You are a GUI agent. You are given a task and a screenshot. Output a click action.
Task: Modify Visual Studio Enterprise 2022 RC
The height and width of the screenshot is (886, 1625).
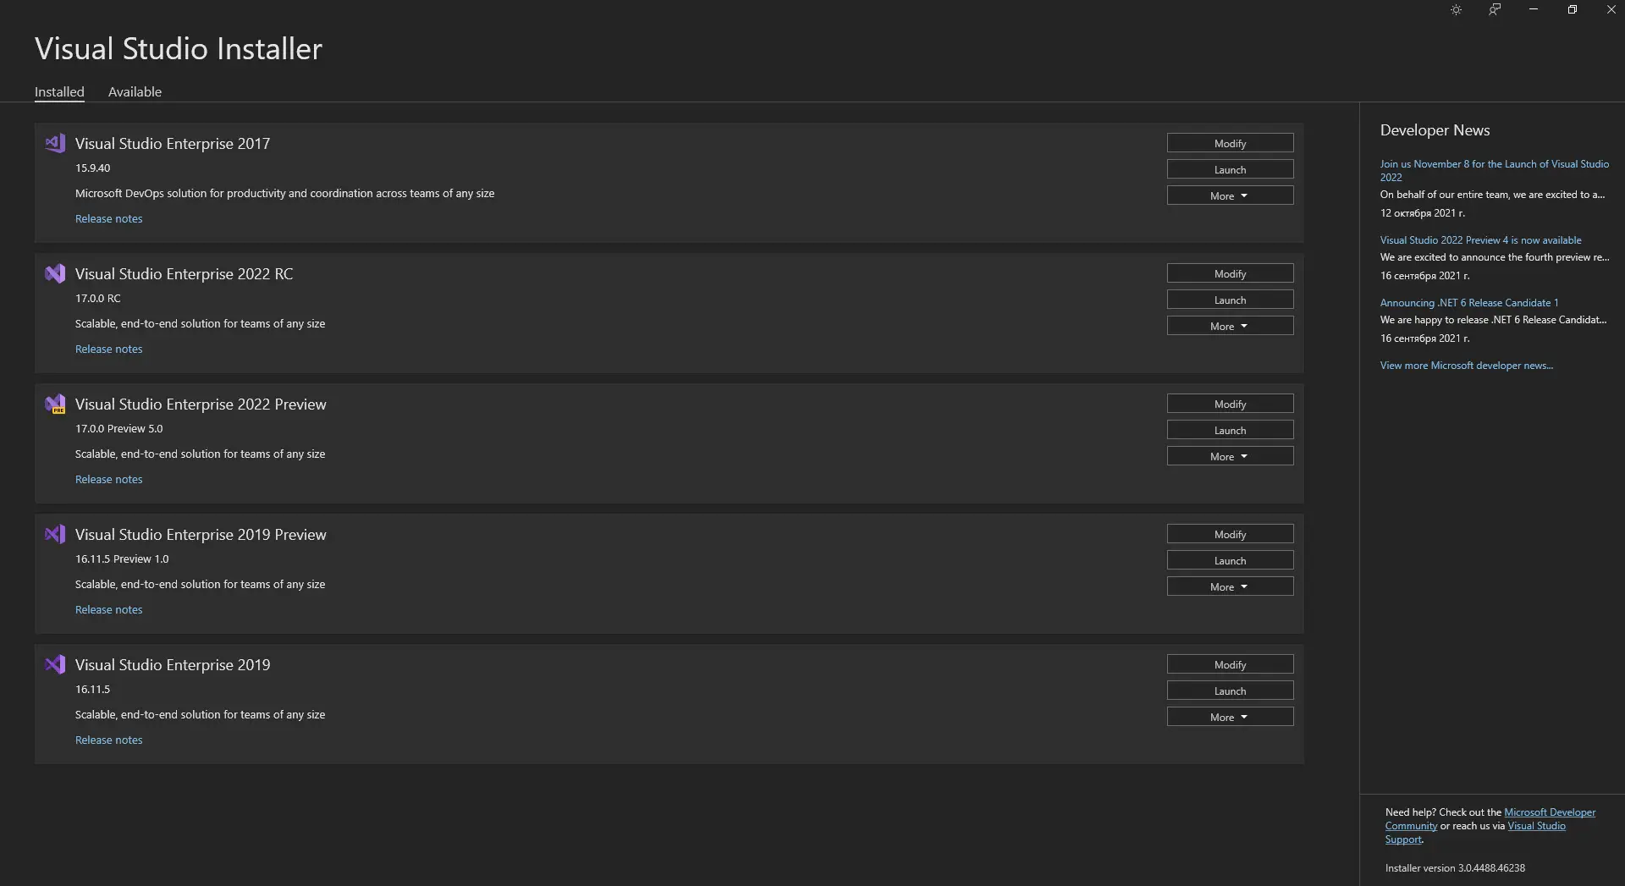[x=1230, y=273]
